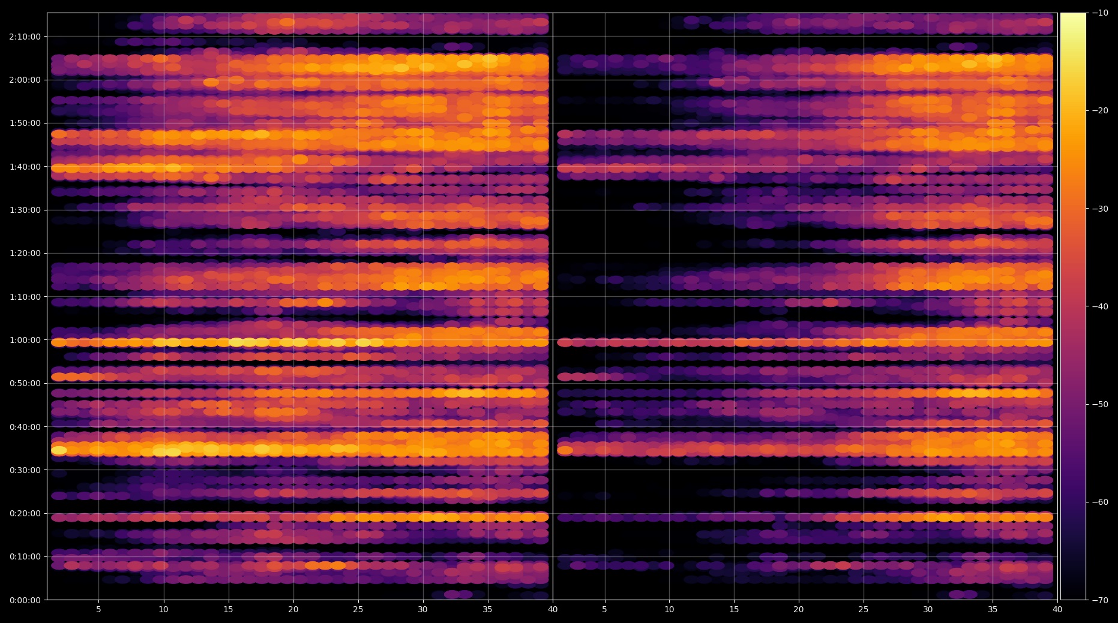Click the −40 colorbar scale label

click(1100, 306)
